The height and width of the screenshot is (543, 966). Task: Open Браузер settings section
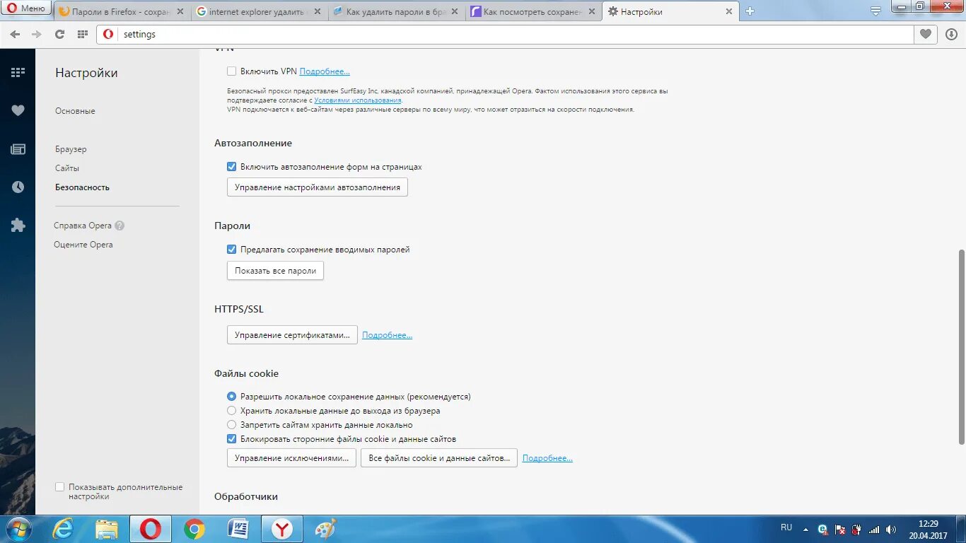[x=71, y=149]
